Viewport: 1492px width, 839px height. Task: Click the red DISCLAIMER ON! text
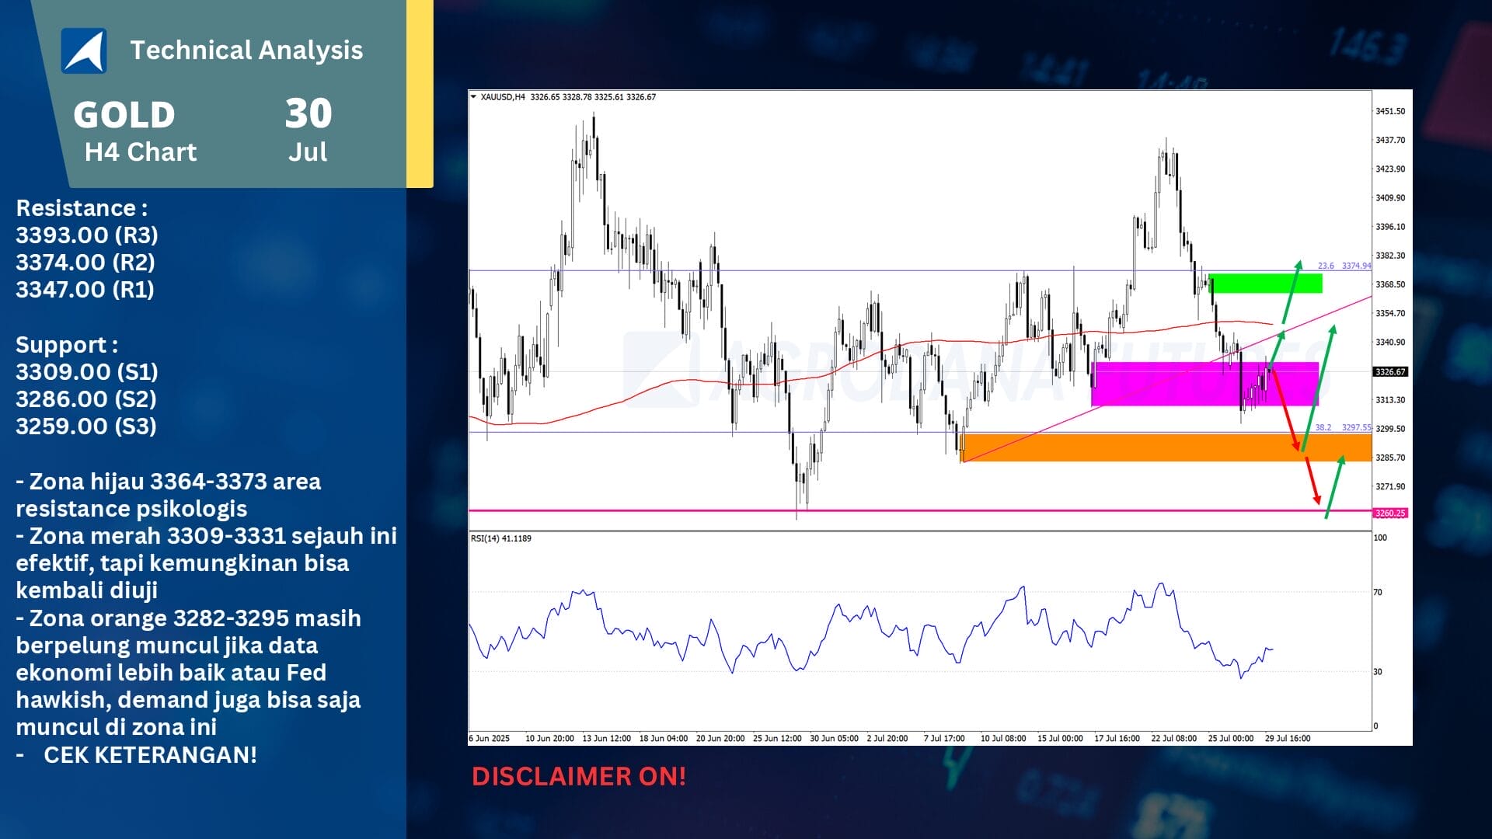pos(579,776)
